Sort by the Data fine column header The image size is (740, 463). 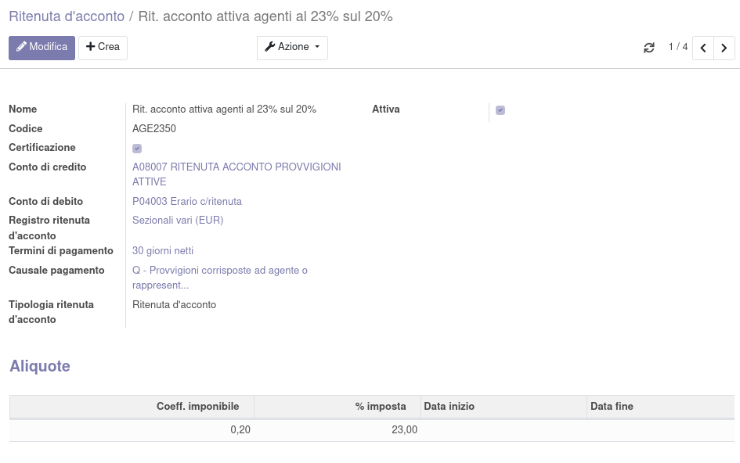tap(612, 407)
